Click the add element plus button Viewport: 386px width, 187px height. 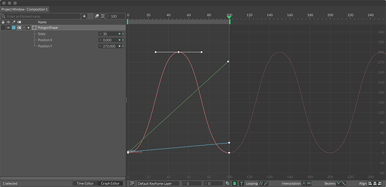tap(84, 16)
